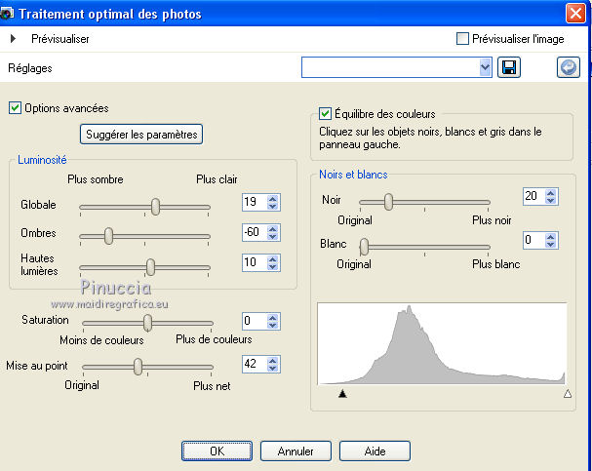The height and width of the screenshot is (471, 592).
Task: Increase the Globale value with up arrow
Action: coord(272,198)
